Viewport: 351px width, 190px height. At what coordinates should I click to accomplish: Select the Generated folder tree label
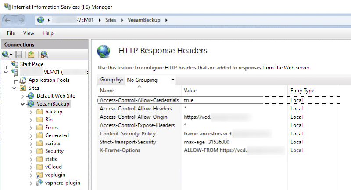[x=57, y=135]
